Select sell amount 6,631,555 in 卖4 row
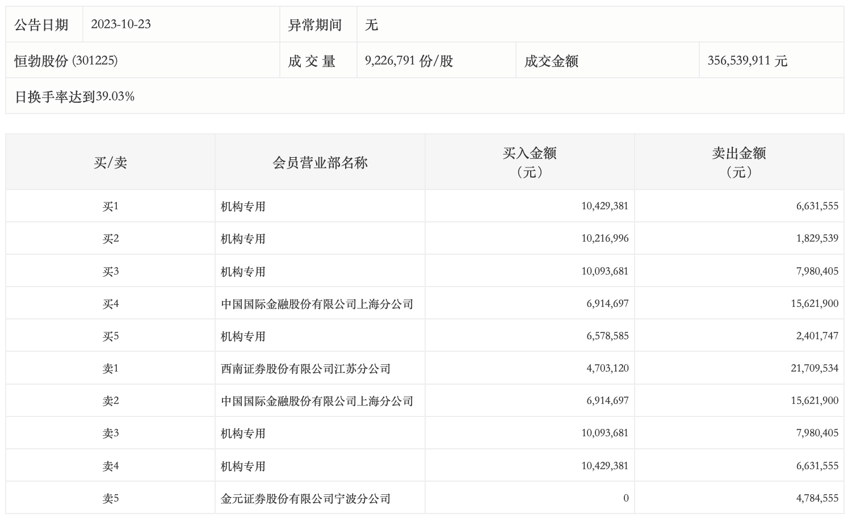The image size is (848, 522). pos(817,466)
